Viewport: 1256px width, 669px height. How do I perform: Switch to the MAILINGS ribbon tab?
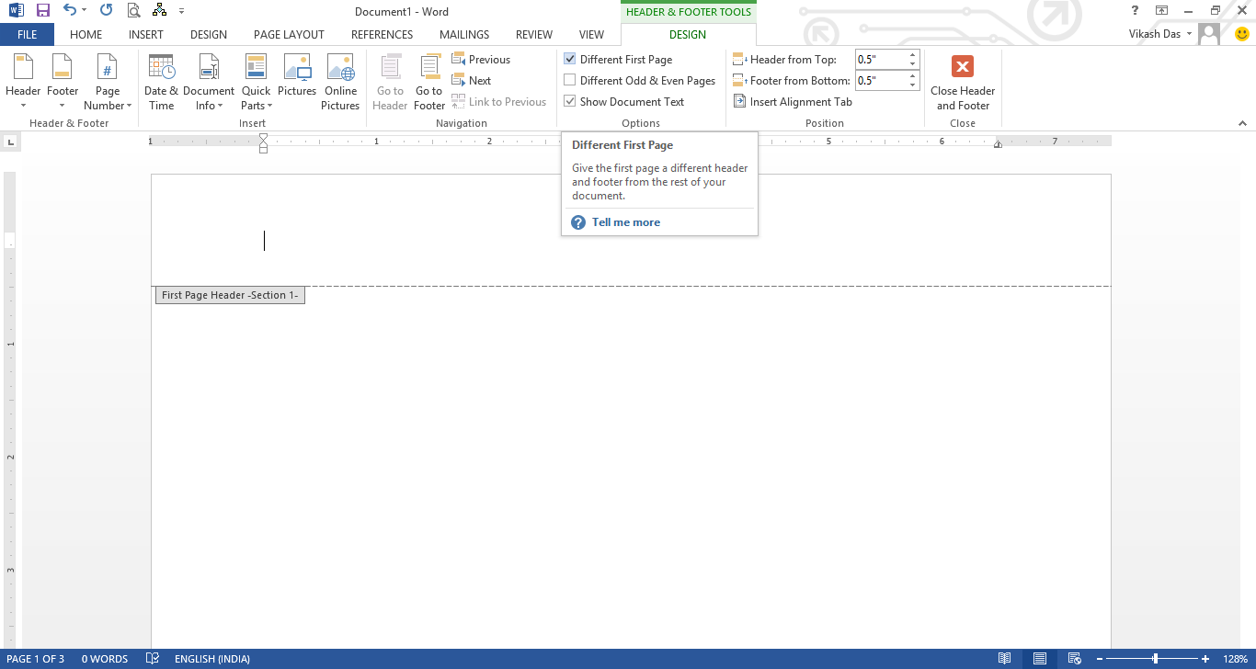tap(463, 34)
